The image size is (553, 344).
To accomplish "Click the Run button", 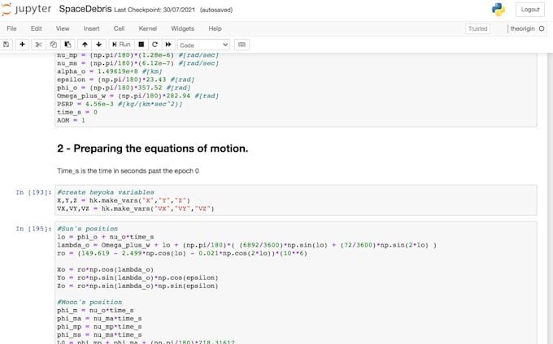I will [x=121, y=45].
